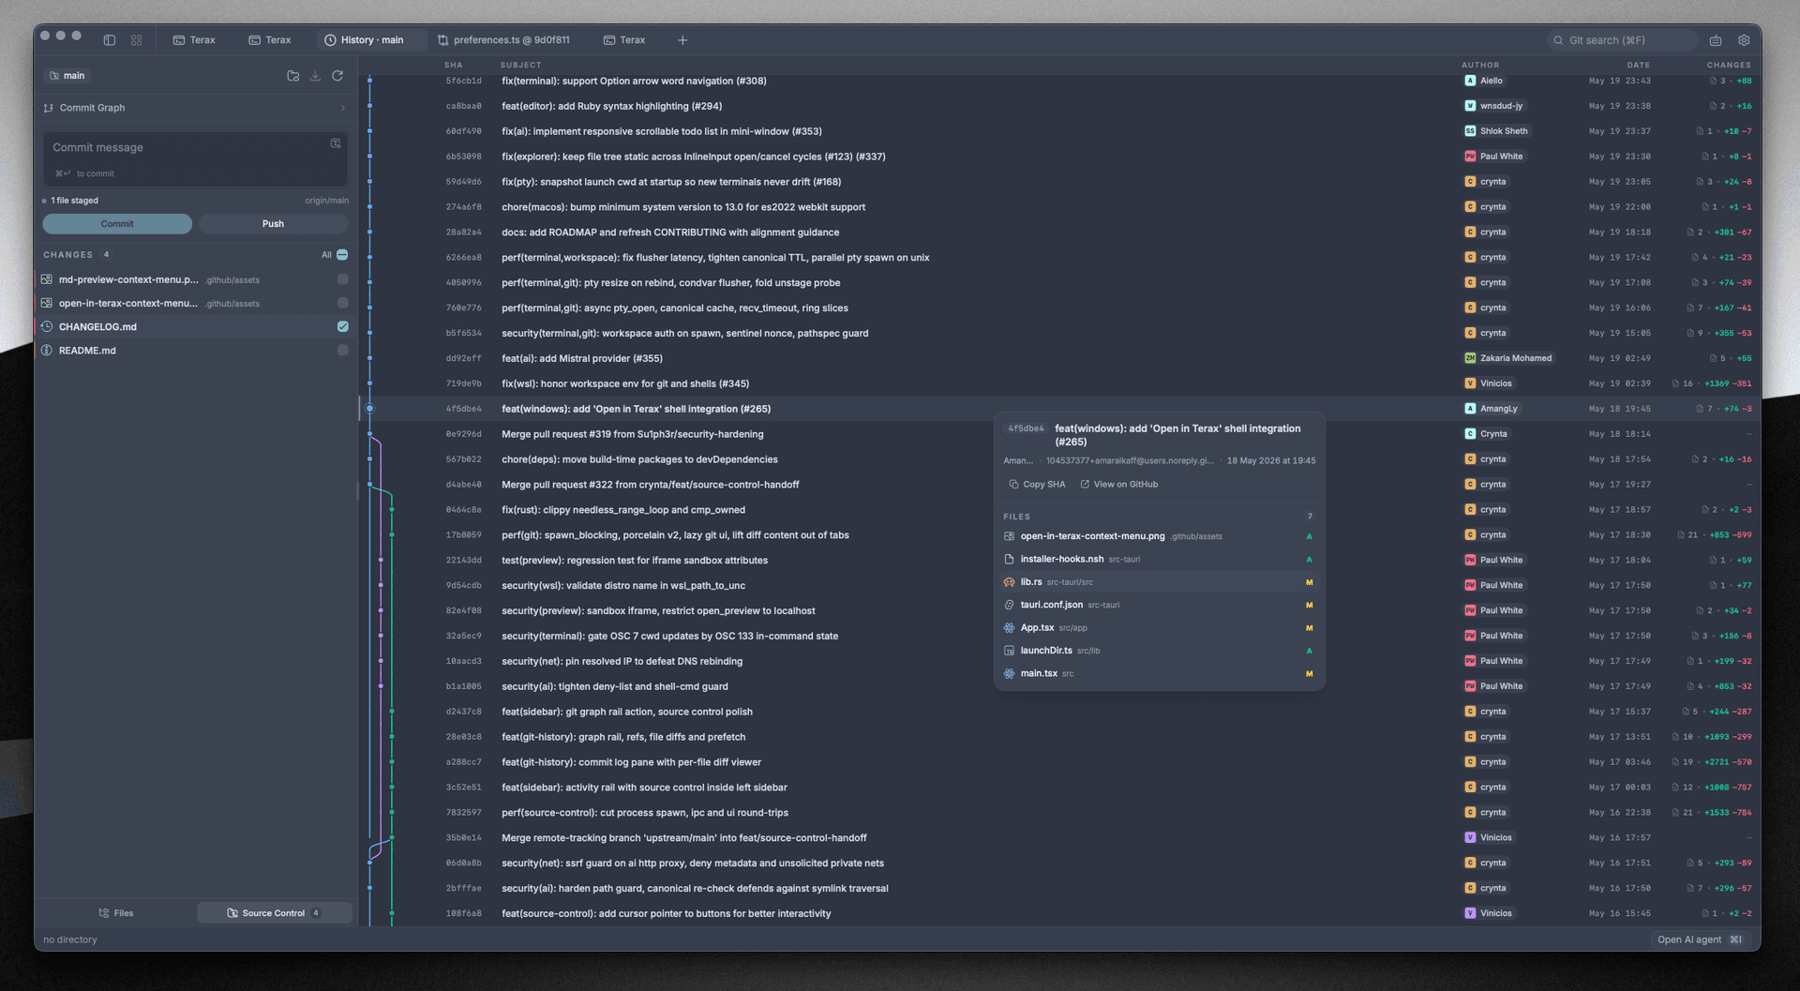Screen dimensions: 1800x991
Task: Click the Commit message input field
Action: tap(195, 158)
